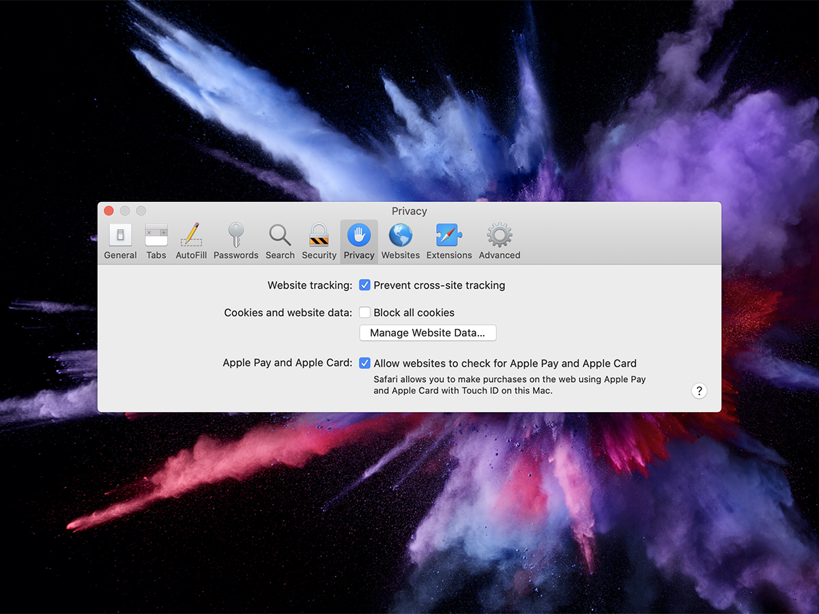Close the Privacy preferences window
Screen dimensions: 819x614
(x=109, y=211)
